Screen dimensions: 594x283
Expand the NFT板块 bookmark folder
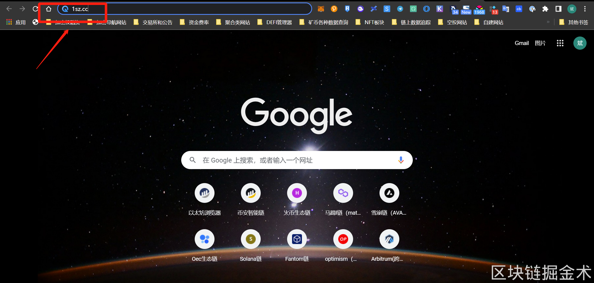(x=370, y=22)
